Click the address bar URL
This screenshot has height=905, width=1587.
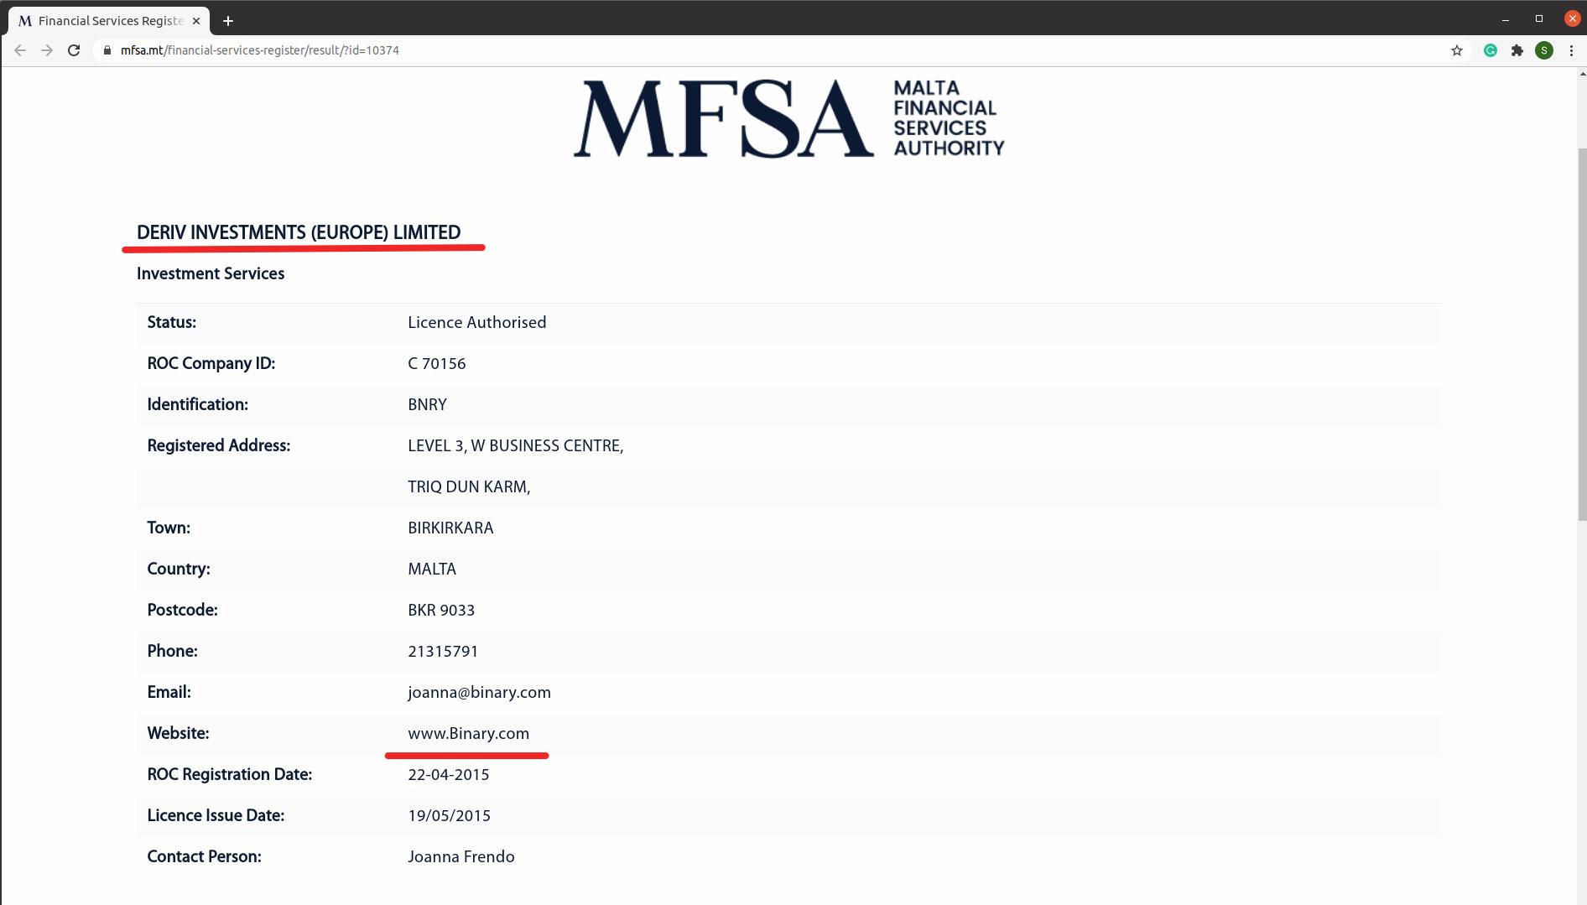(x=259, y=50)
